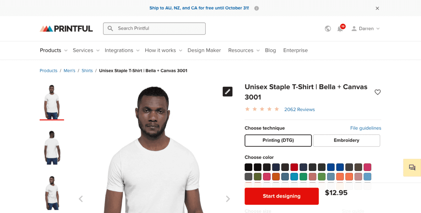
Task: Select the Printing (DTG) technique
Action: (278, 140)
